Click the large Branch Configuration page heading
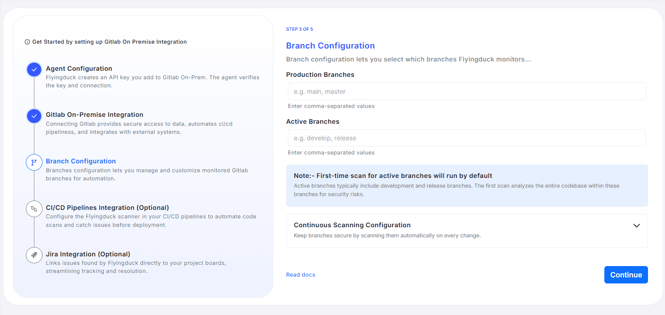The height and width of the screenshot is (315, 665). [330, 46]
